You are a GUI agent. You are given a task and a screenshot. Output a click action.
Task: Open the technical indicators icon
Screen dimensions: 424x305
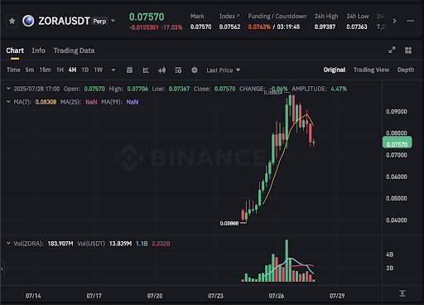pos(146,70)
